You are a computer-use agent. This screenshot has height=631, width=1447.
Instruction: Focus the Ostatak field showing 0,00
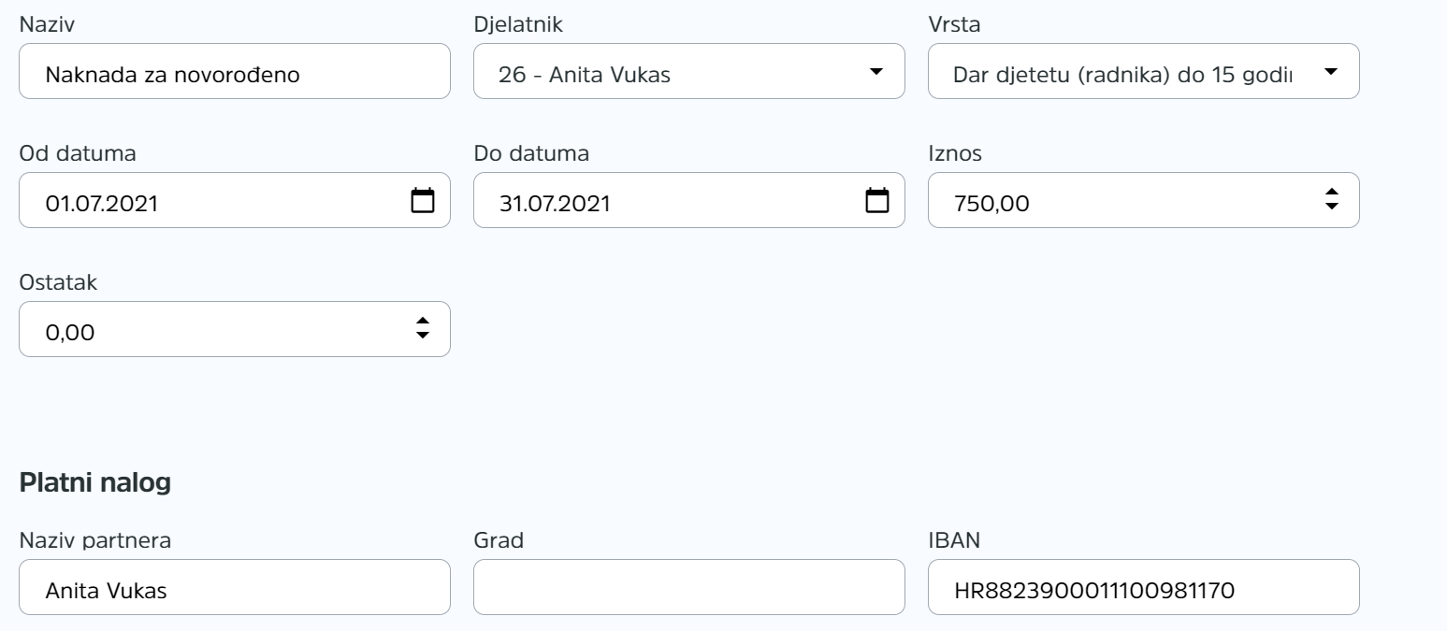point(235,329)
